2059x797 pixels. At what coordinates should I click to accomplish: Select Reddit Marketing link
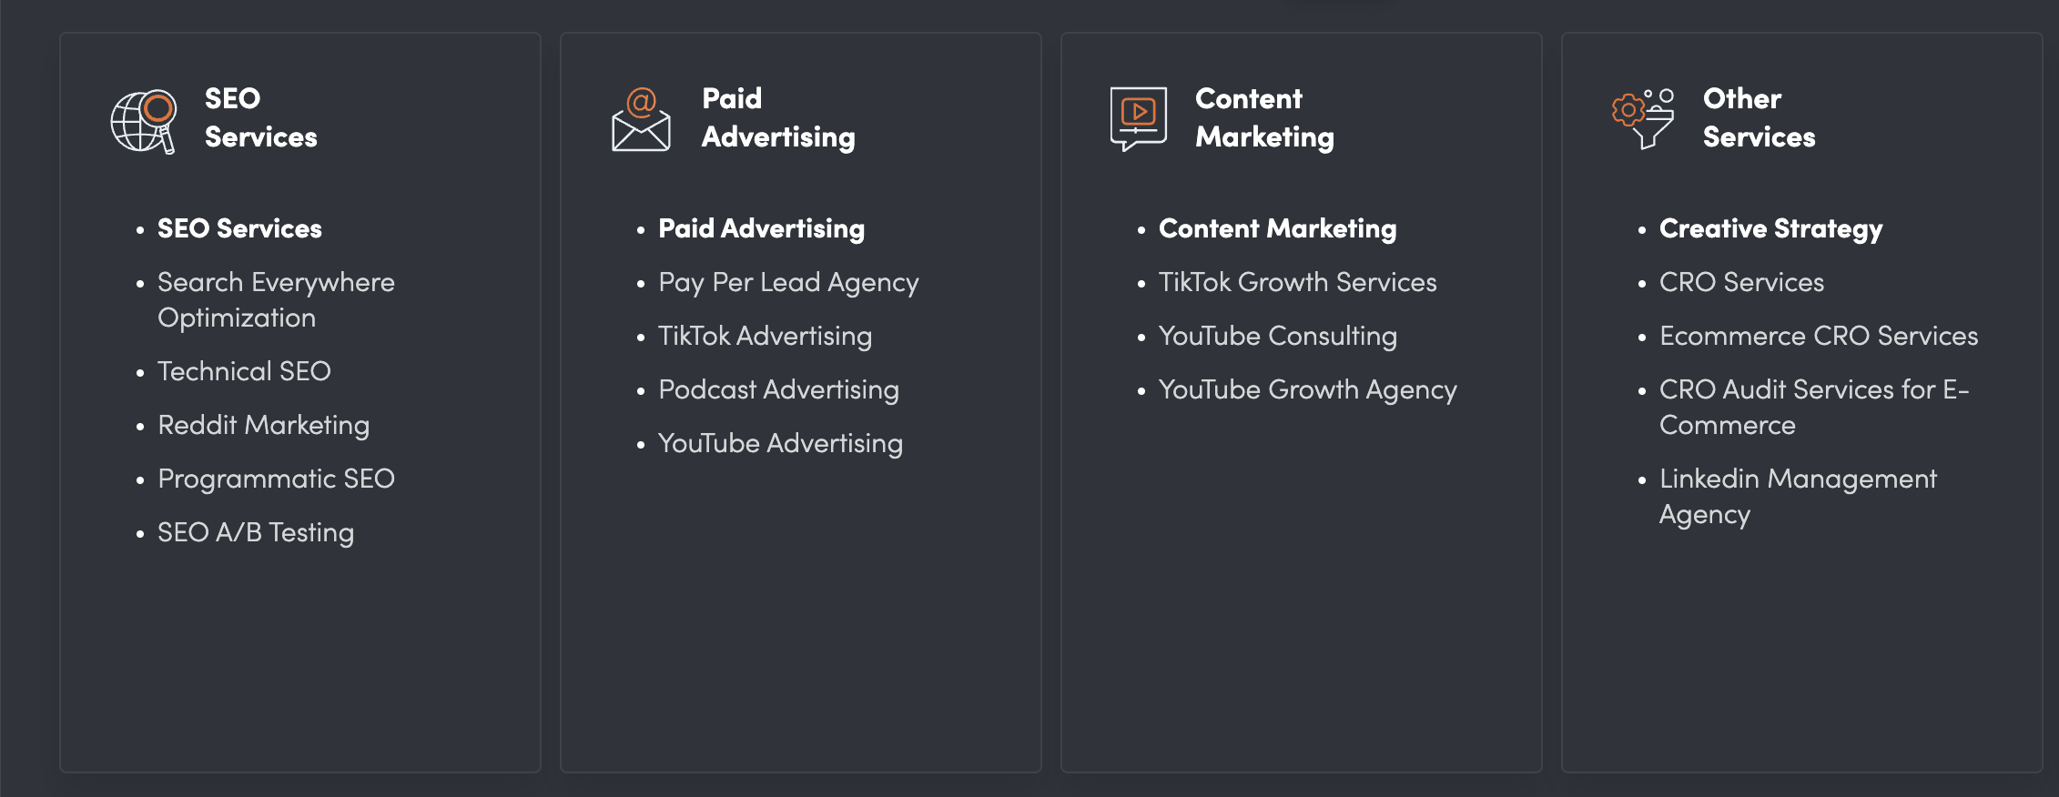(x=263, y=425)
